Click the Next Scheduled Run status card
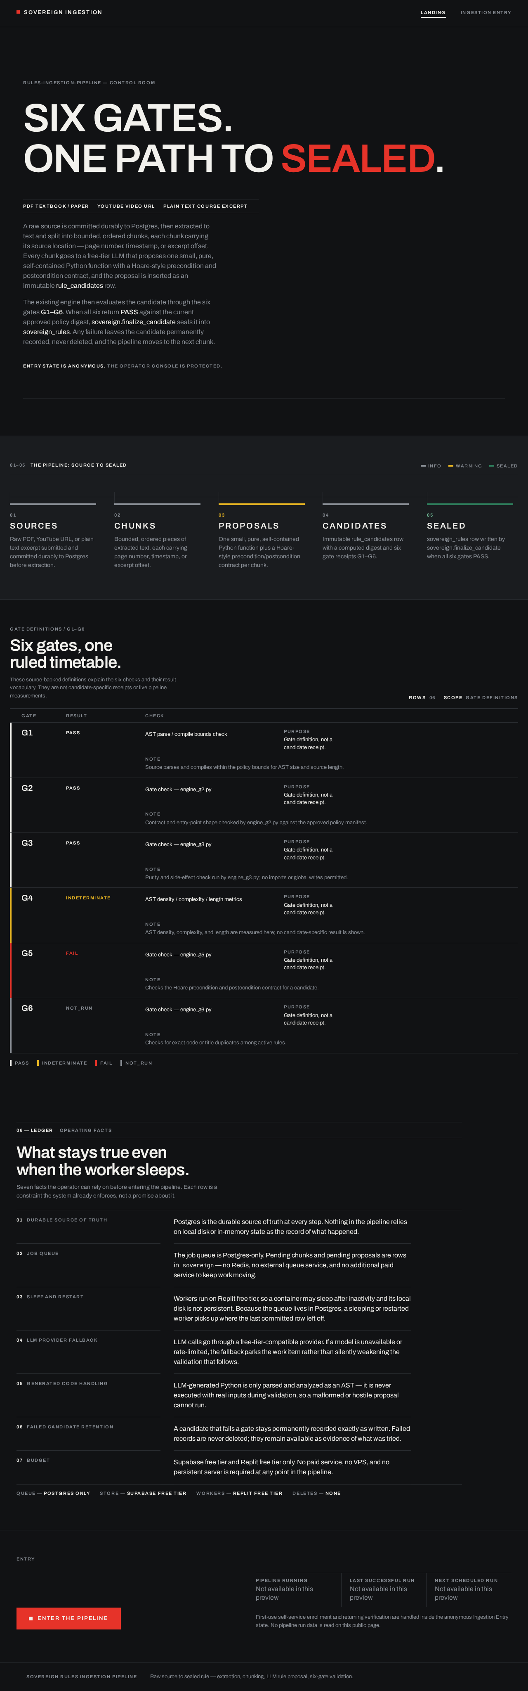The width and height of the screenshot is (528, 1691). tap(469, 1589)
